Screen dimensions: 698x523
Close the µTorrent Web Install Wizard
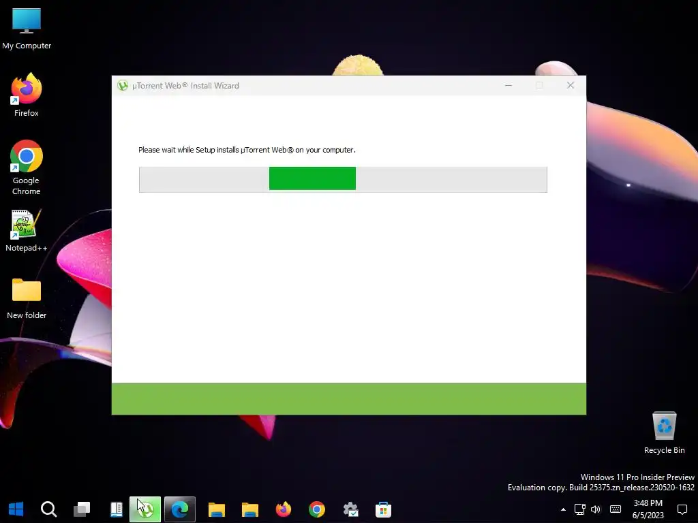point(571,85)
